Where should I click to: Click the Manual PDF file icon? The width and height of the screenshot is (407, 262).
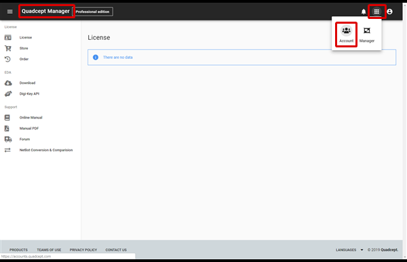[7, 128]
